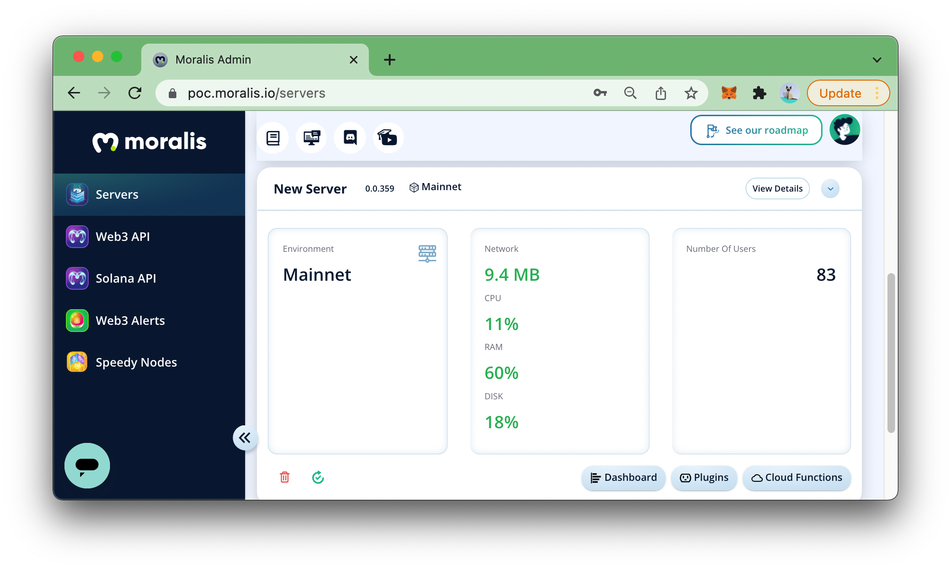
Task: Open the documentation book icon
Action: coord(273,138)
